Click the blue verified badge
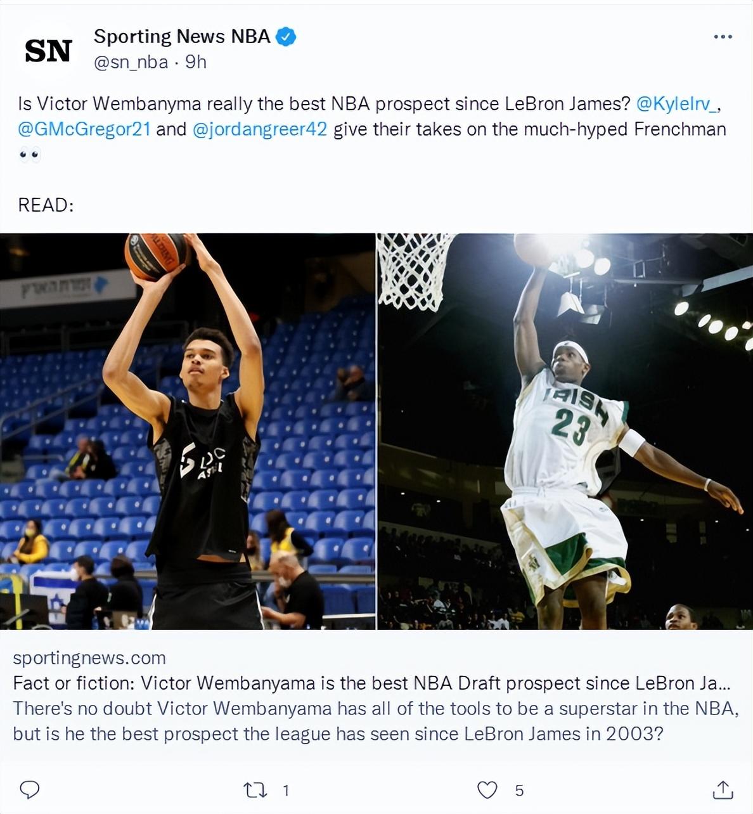This screenshot has width=753, height=814. click(x=286, y=37)
